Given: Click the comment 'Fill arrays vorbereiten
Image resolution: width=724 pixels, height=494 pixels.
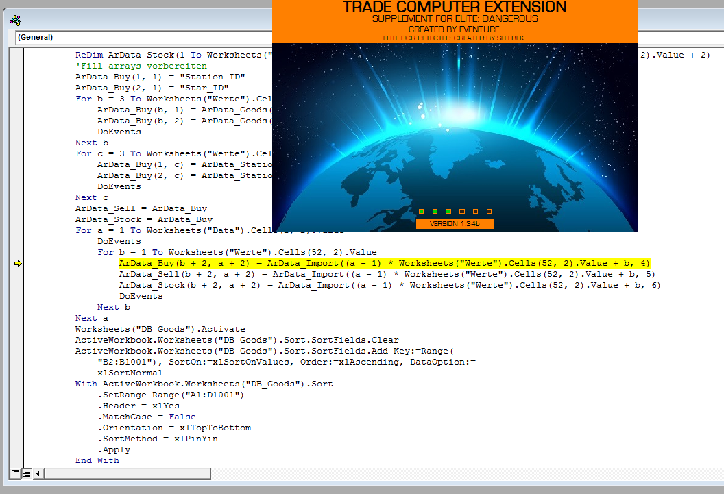Looking at the screenshot, I should tap(141, 66).
